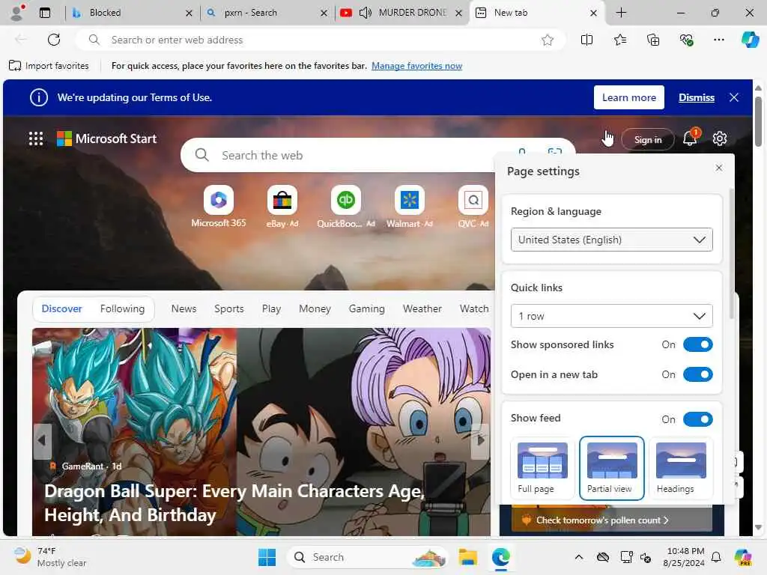Select the Discover feed tab
The height and width of the screenshot is (575, 767).
(61, 308)
